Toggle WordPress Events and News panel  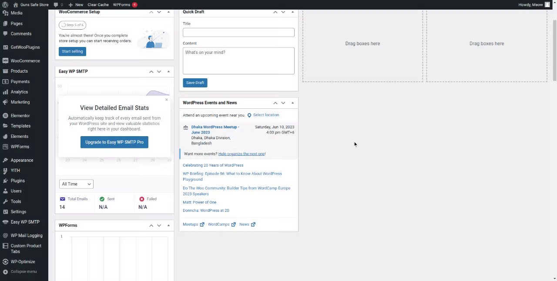pyautogui.click(x=292, y=103)
